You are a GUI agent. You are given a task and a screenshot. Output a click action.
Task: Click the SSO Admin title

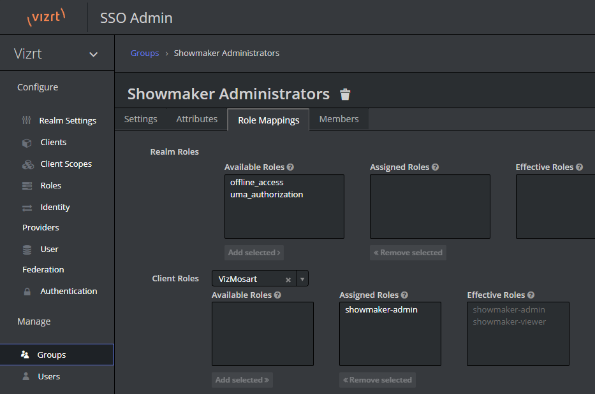pos(136,18)
